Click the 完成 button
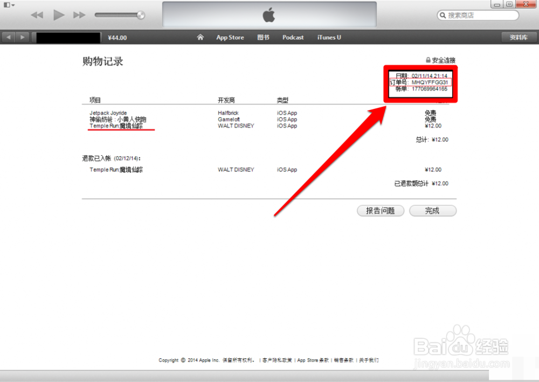 433,211
